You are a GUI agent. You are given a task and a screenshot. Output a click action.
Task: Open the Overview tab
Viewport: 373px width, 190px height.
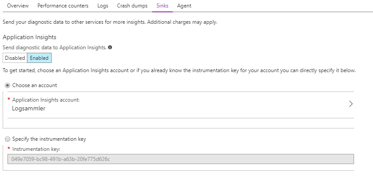(18, 6)
